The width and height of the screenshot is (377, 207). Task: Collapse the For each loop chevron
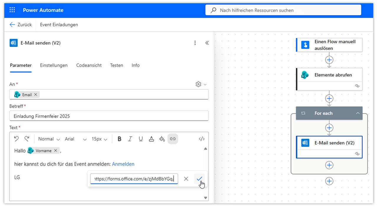point(358,113)
